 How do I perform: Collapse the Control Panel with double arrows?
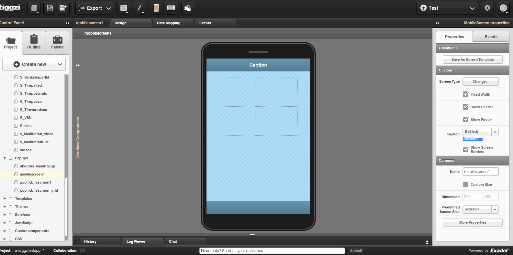pos(67,23)
